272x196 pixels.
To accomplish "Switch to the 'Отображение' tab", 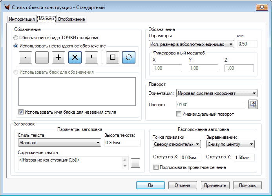I will [x=71, y=19].
